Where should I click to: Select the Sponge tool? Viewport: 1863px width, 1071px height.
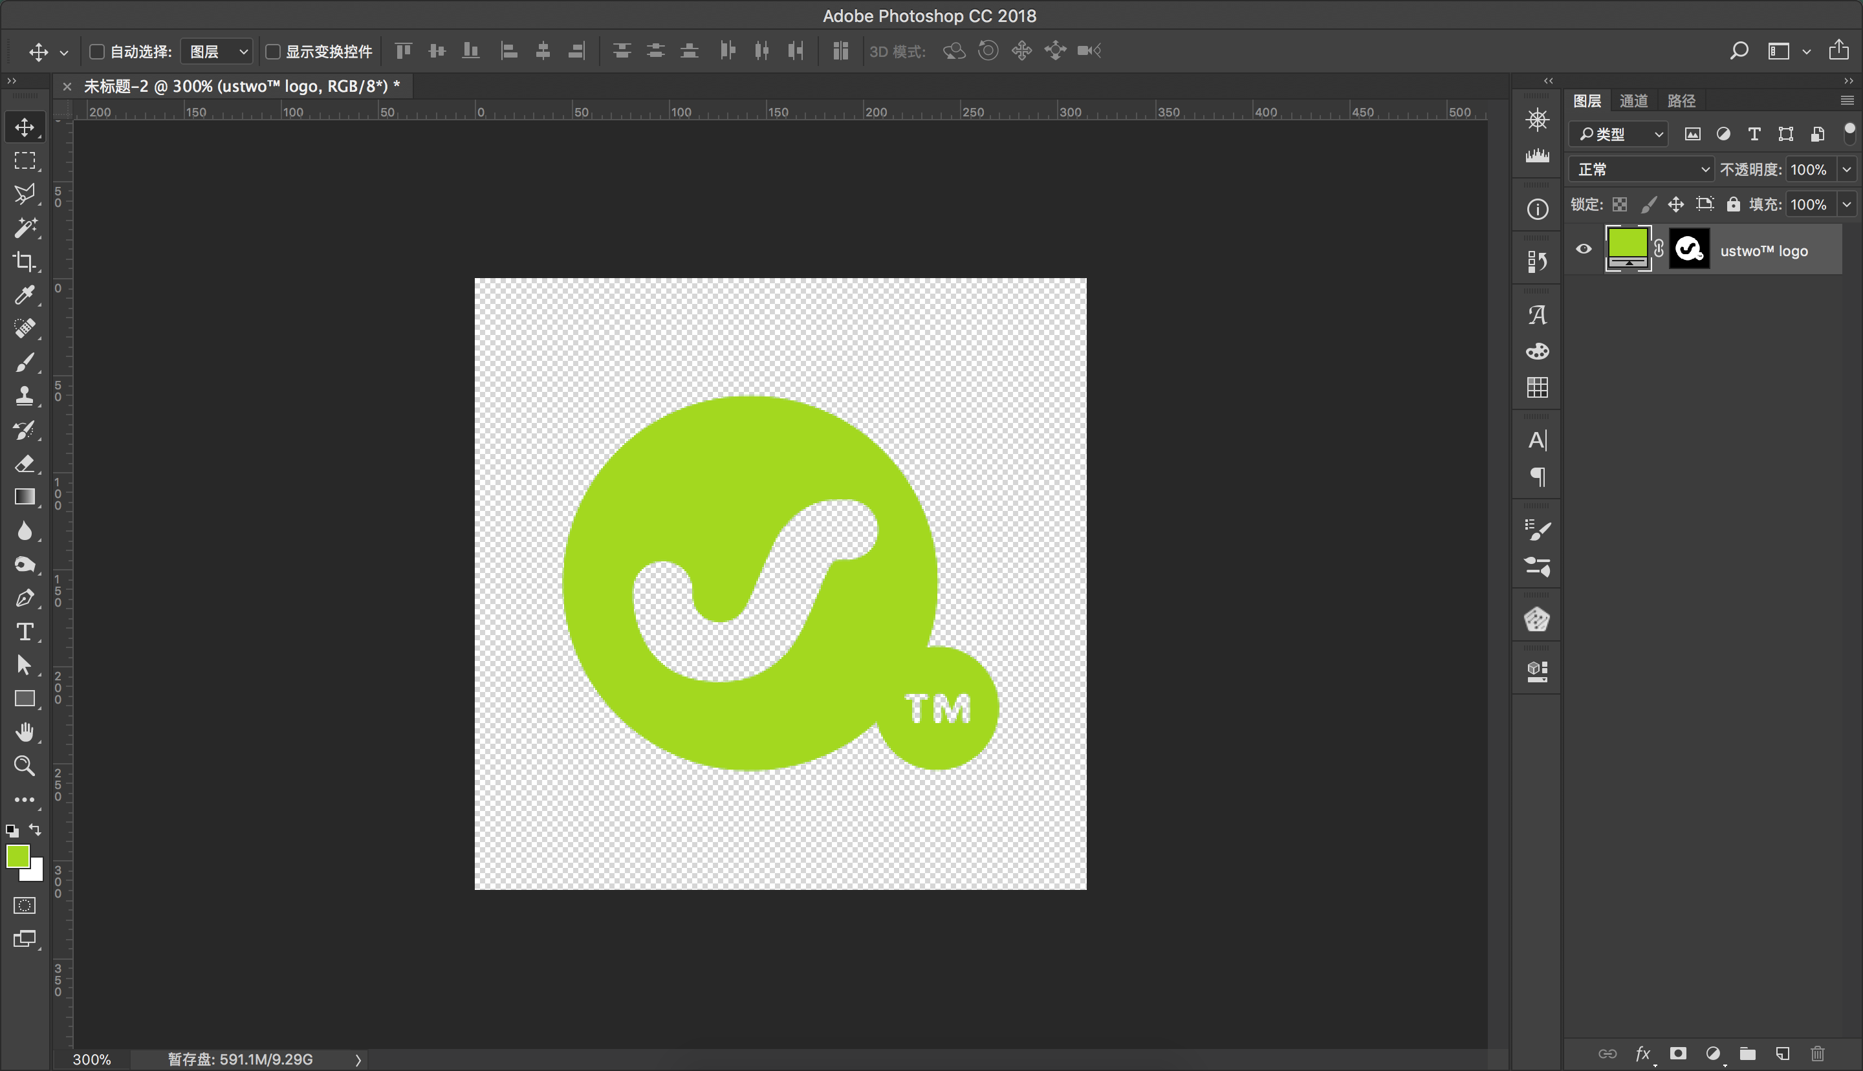[x=25, y=564]
